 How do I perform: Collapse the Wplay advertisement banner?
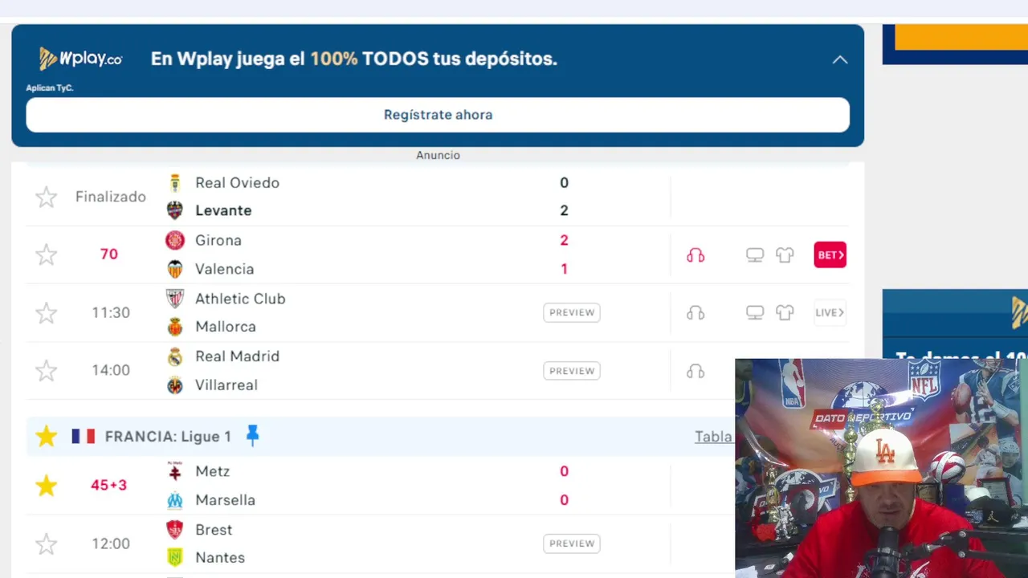(x=839, y=59)
